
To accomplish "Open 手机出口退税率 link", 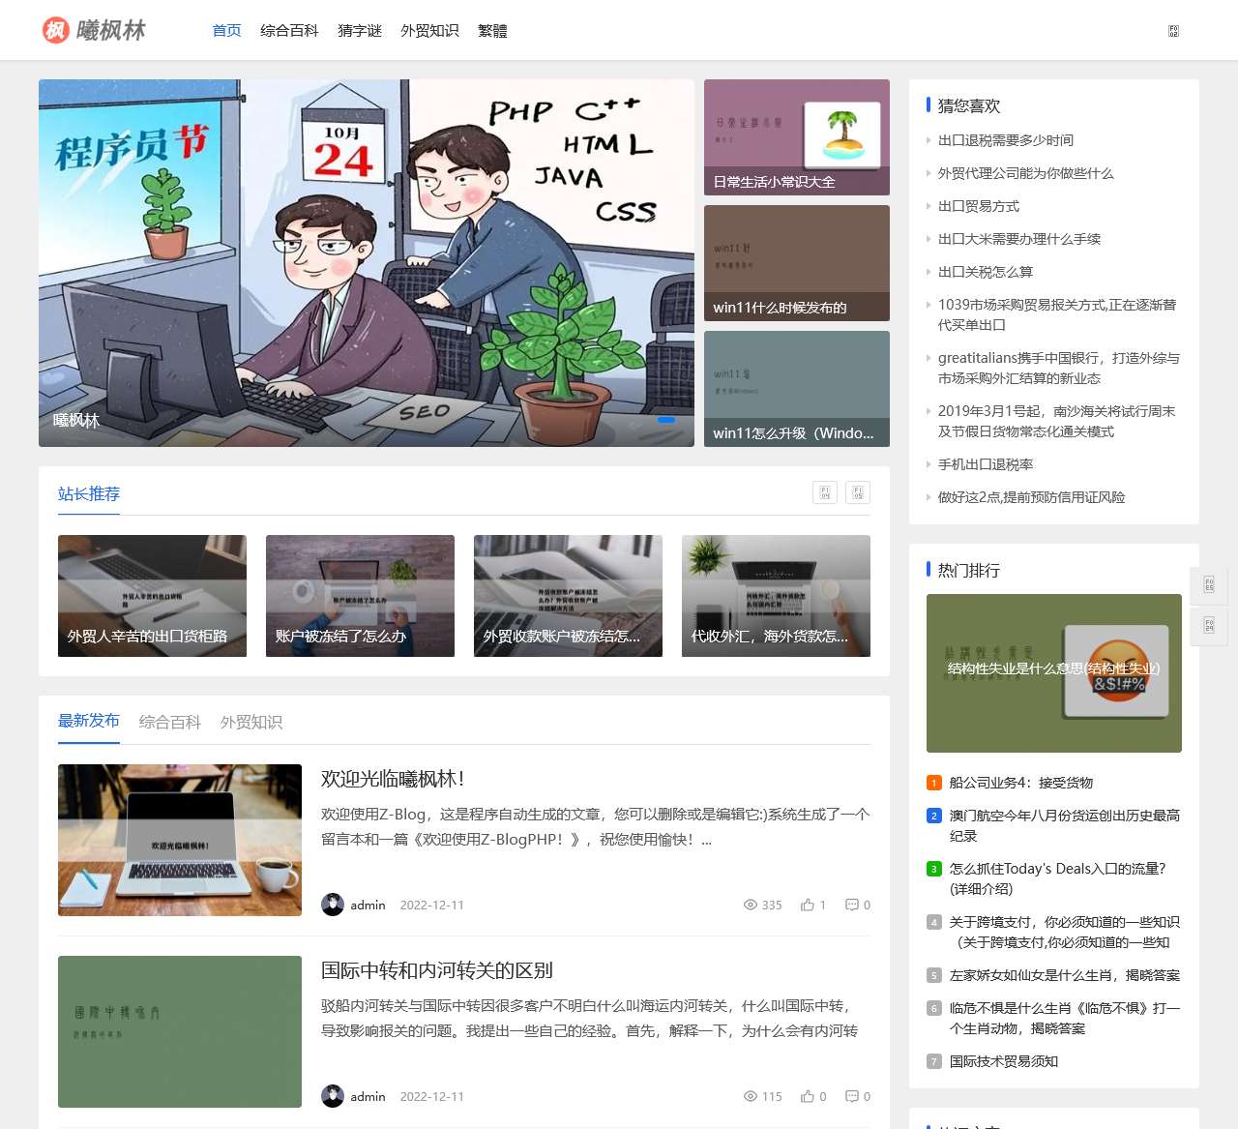I will tap(986, 464).
